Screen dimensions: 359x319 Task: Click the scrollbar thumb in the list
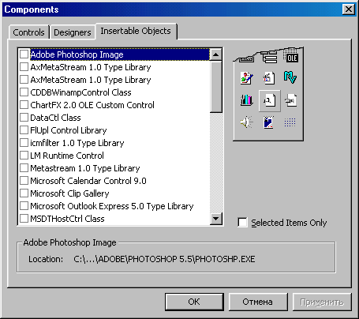(216, 87)
